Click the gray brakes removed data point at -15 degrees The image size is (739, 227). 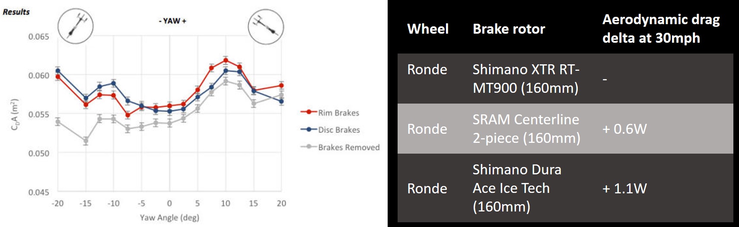point(86,141)
